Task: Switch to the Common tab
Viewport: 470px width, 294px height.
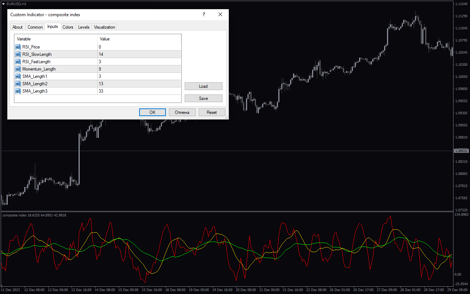Action: click(x=35, y=27)
